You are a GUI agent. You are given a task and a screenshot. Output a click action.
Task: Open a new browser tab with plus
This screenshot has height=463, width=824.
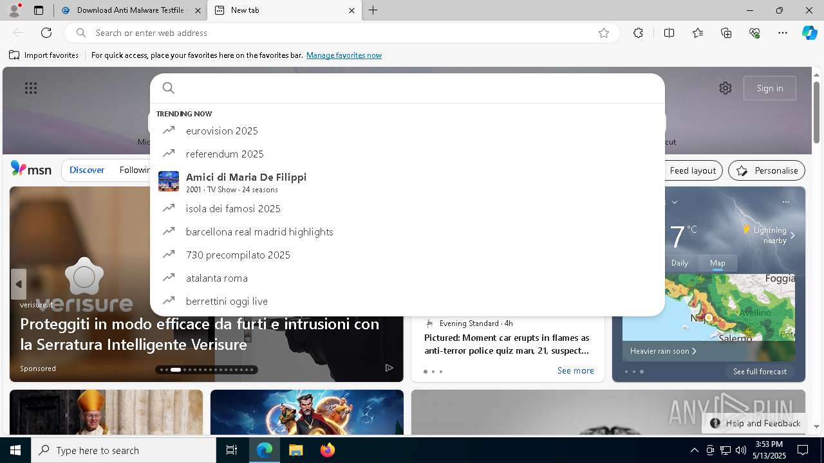coord(373,10)
